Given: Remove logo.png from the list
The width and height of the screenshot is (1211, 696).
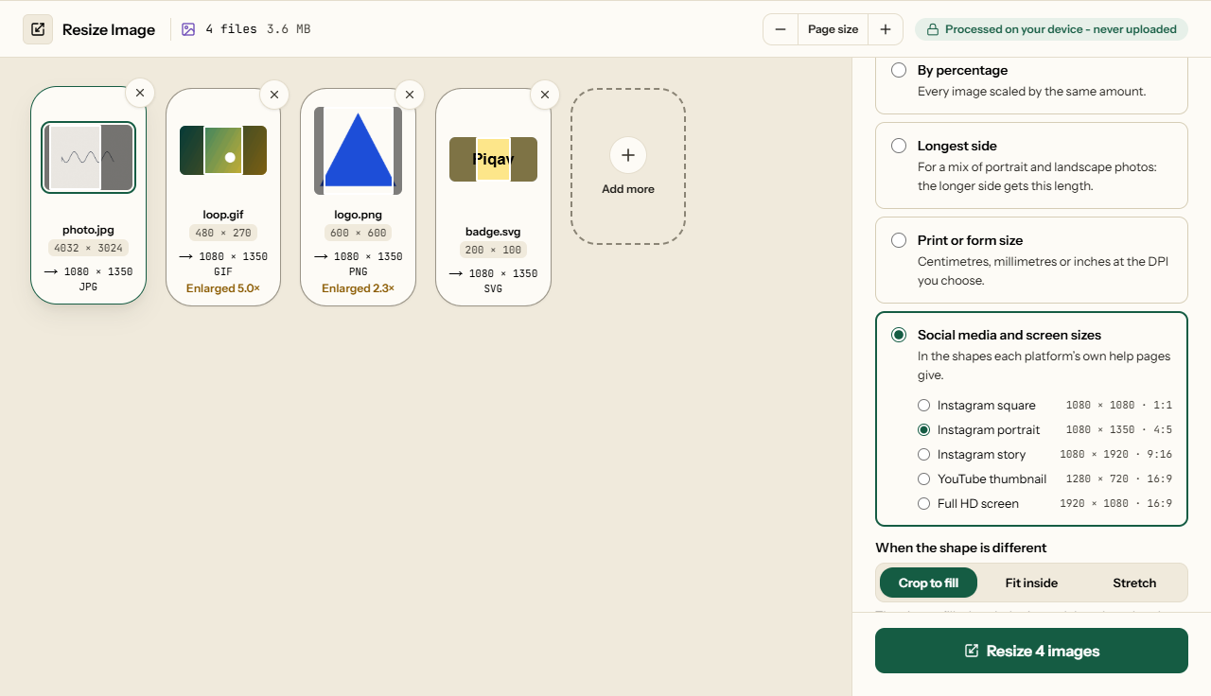Looking at the screenshot, I should pos(410,95).
